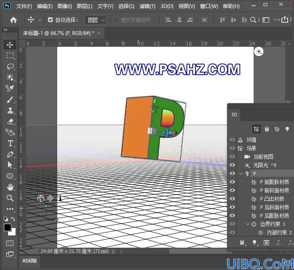
Task: Select the Object Selection tool
Action: click(x=10, y=78)
